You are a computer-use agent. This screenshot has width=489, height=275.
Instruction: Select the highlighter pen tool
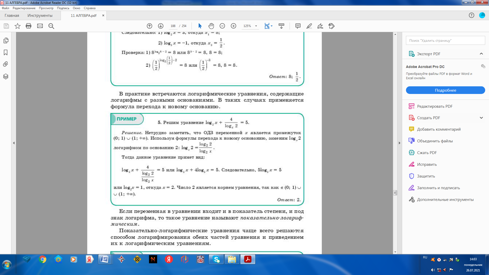pos(309,26)
